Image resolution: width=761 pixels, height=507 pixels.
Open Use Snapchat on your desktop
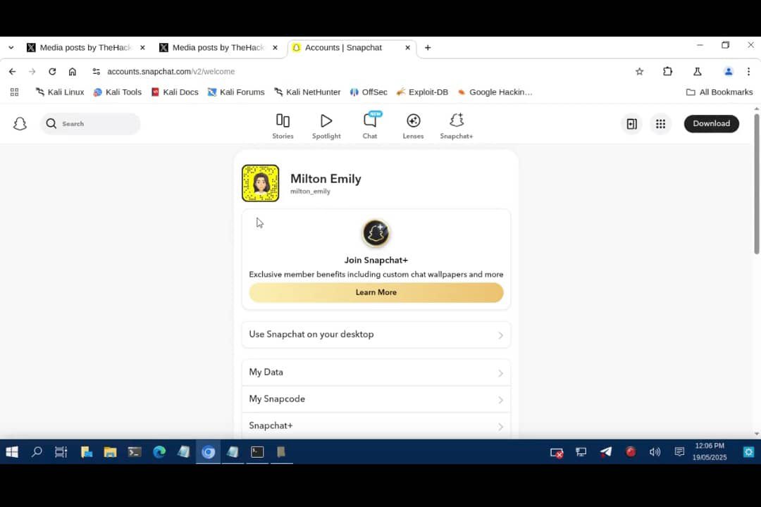pyautogui.click(x=376, y=334)
